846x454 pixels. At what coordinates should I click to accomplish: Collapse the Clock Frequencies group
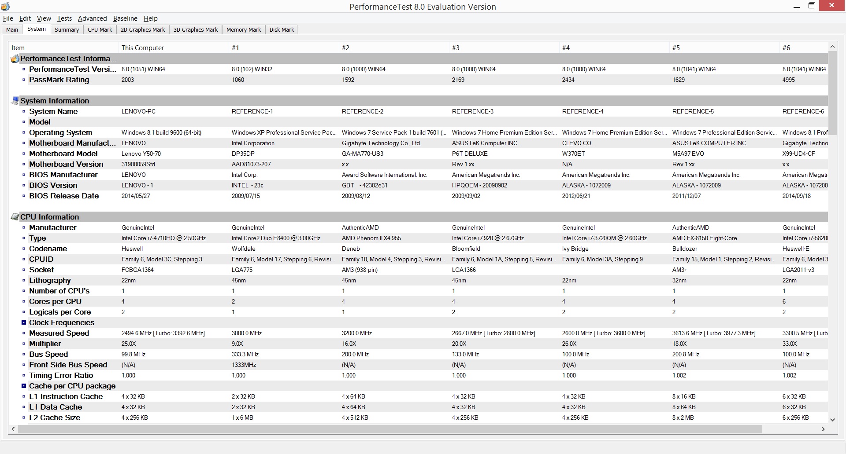point(24,322)
